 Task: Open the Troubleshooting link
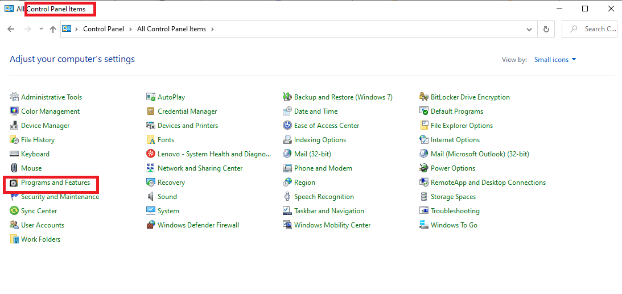point(455,211)
